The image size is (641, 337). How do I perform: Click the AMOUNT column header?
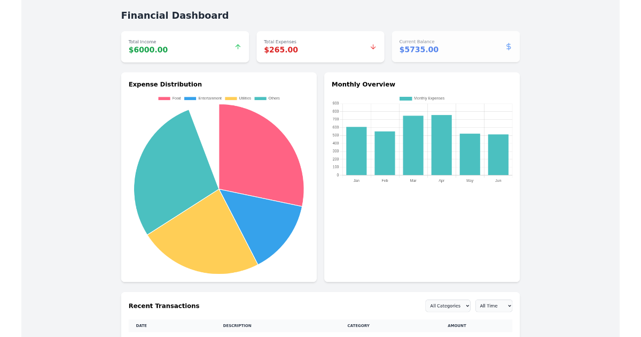pyautogui.click(x=457, y=325)
